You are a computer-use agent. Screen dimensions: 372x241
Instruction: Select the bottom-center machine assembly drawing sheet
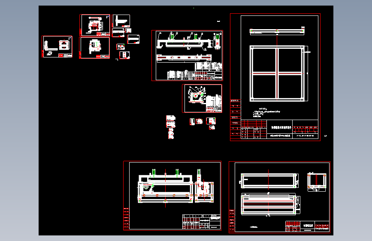pyautogui.click(x=172, y=196)
